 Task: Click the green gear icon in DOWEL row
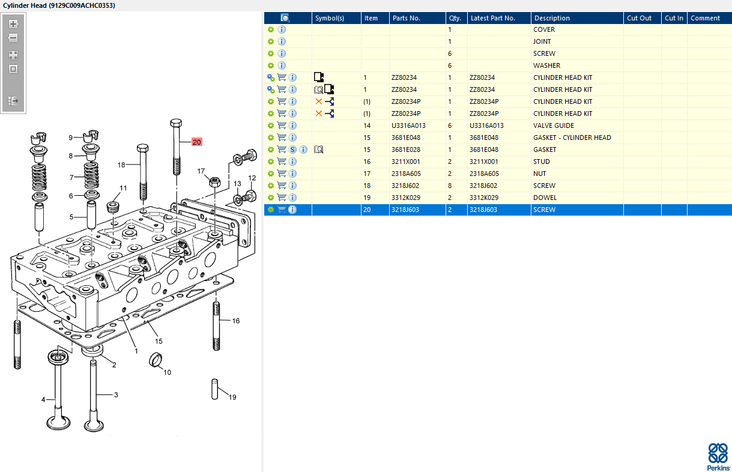(271, 198)
